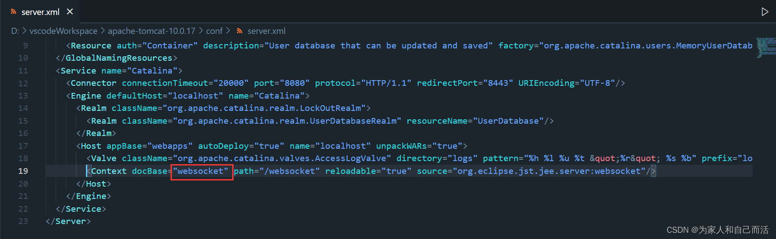
Task: Click the breadcrumb server.xml file icon
Action: [x=240, y=31]
